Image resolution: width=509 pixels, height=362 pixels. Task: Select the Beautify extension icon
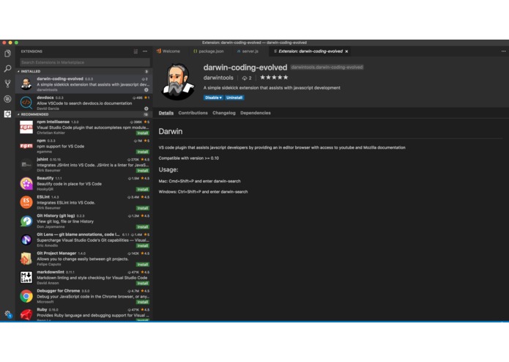tap(26, 183)
